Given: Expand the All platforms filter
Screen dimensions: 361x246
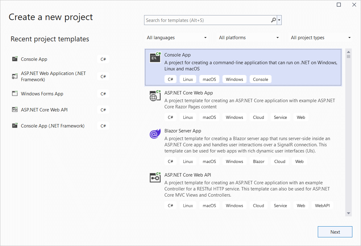Looking at the screenshot, I should (x=249, y=38).
